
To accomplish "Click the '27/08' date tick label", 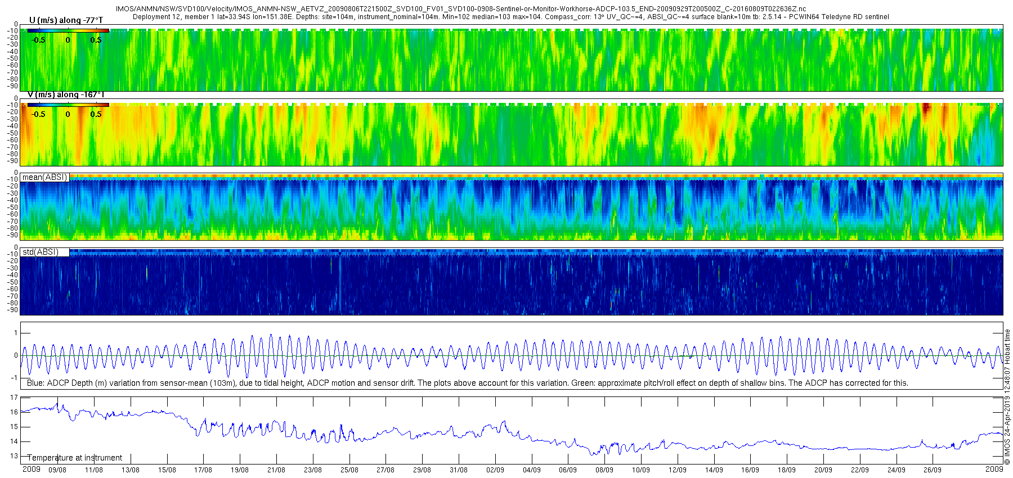I will [386, 470].
